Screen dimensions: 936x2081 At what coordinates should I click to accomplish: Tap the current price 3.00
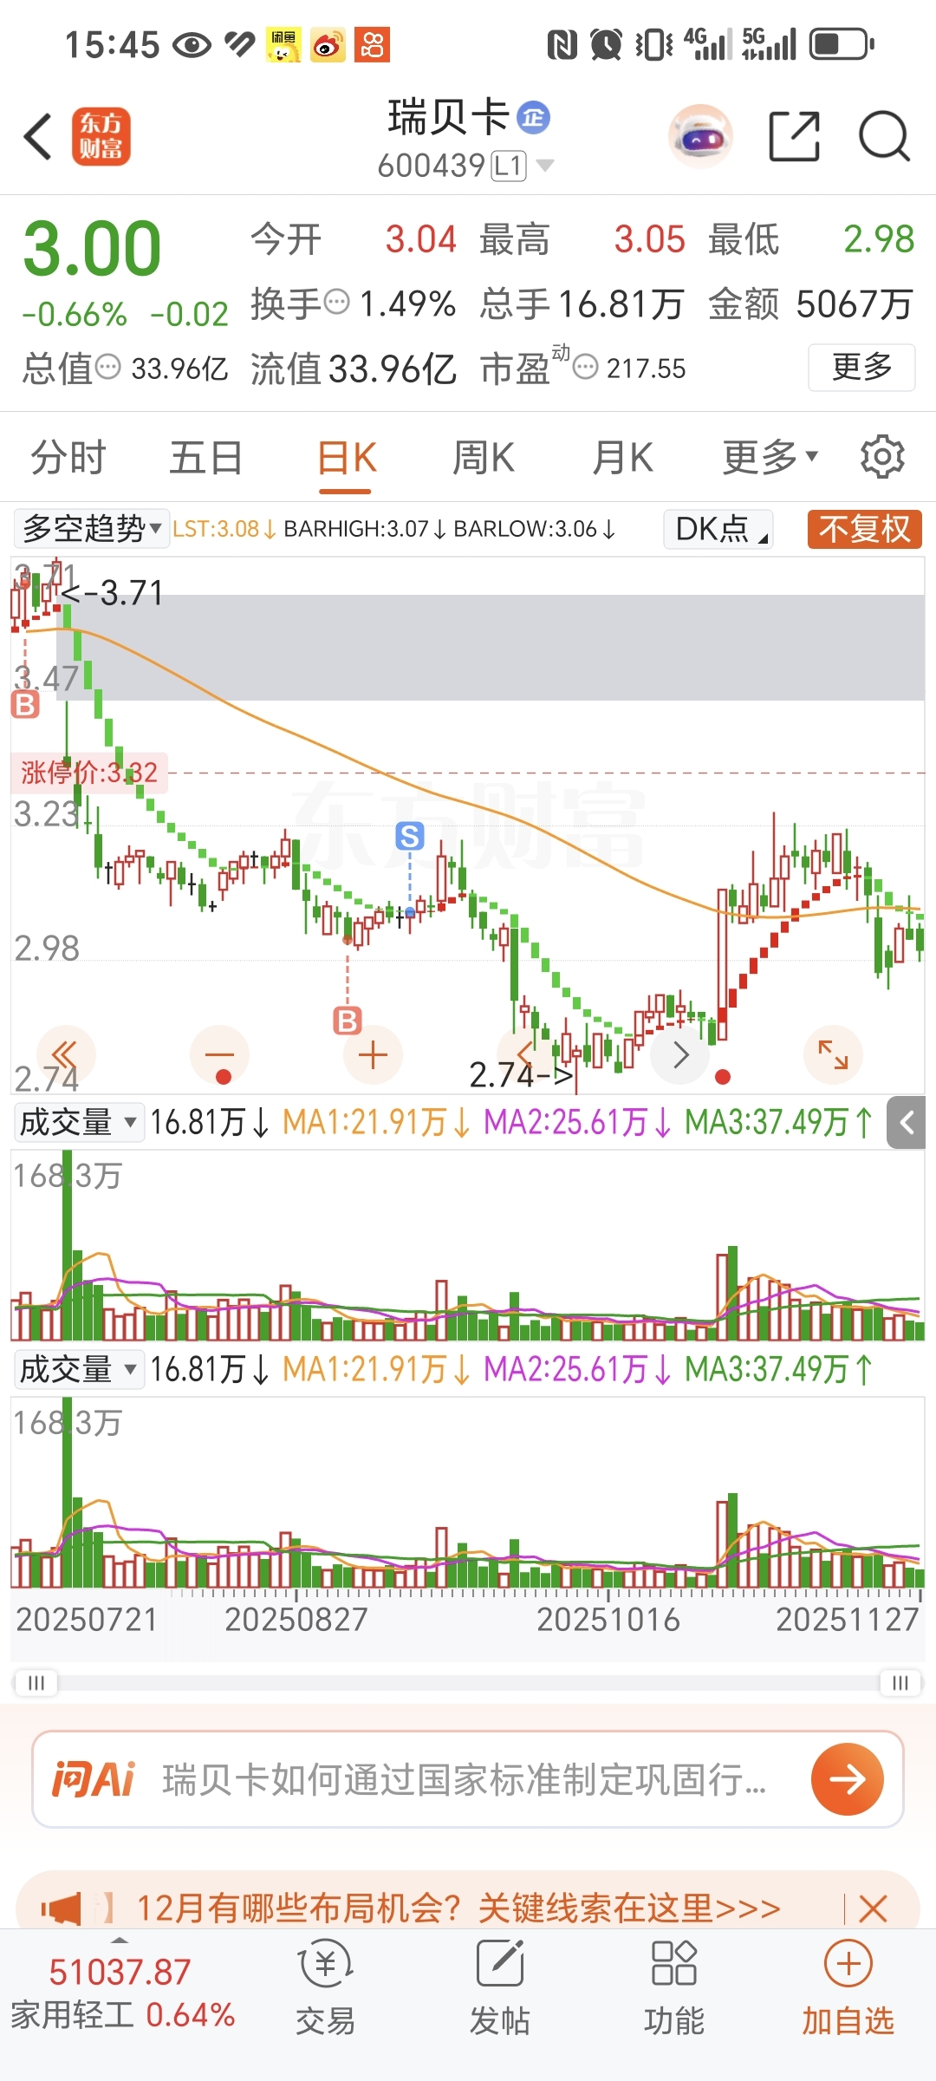93,250
